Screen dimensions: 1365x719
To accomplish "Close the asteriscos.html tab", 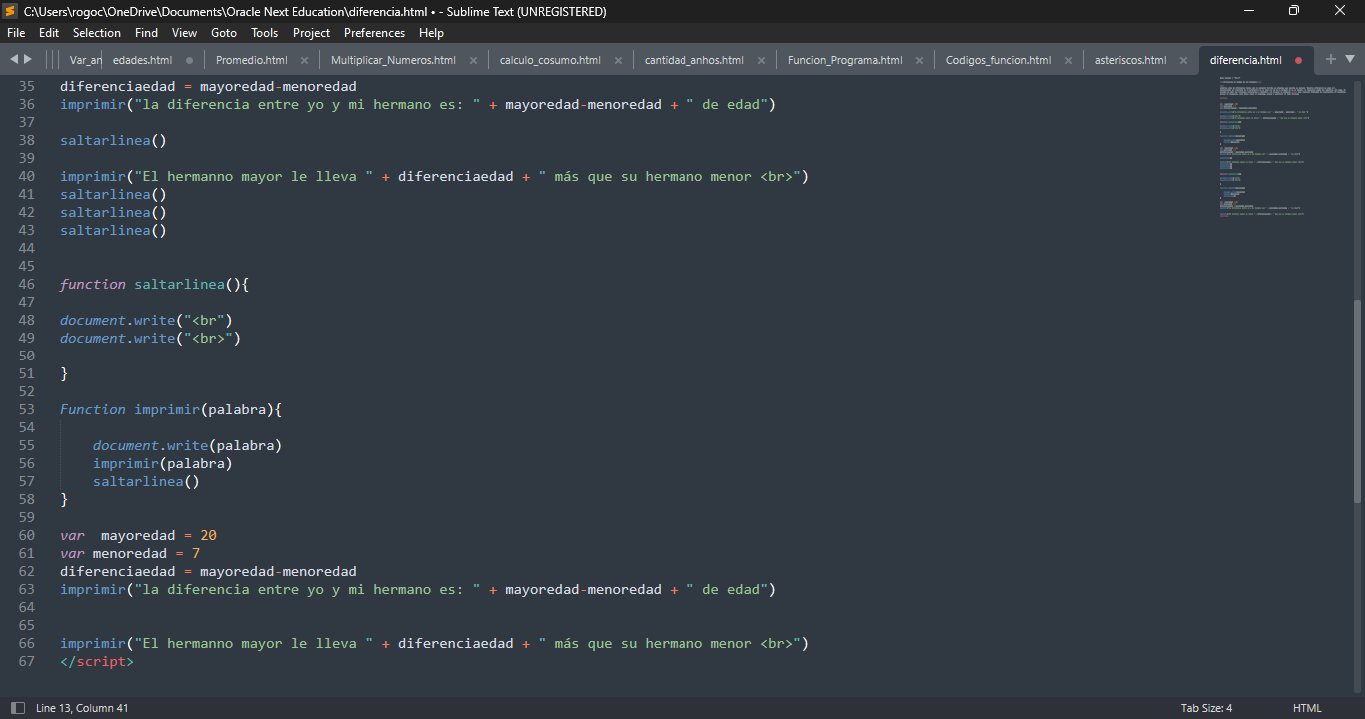I will click(x=1183, y=60).
